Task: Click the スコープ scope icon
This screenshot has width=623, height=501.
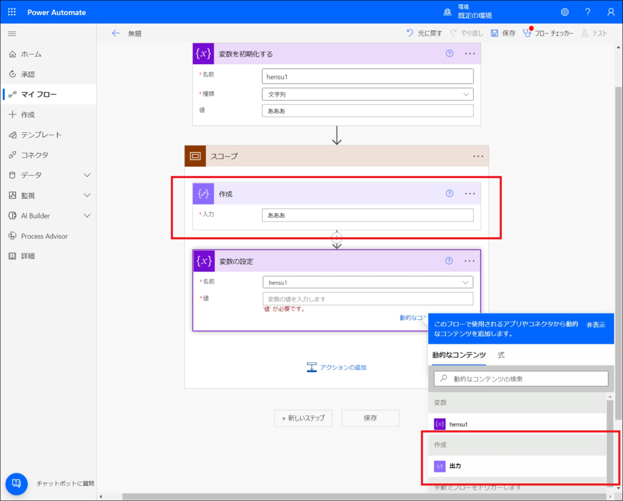Action: (195, 156)
